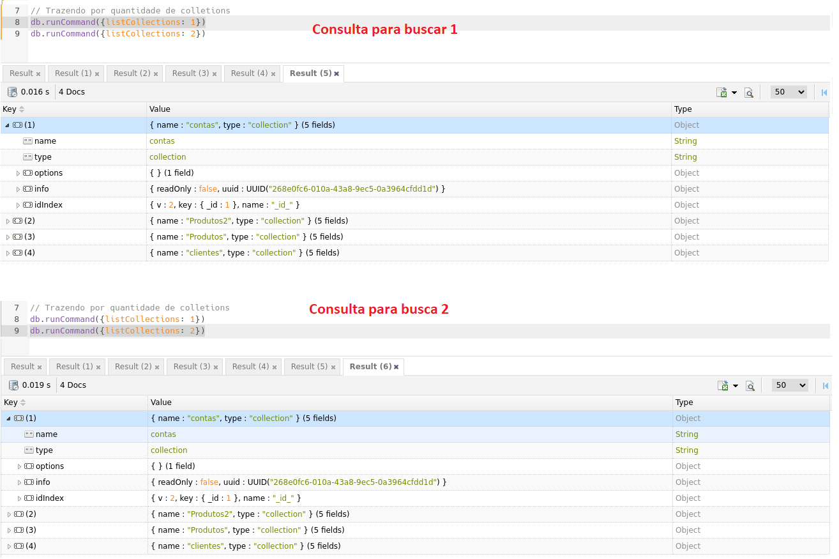Click '4 Docs' count beside 0.016 s

[x=72, y=92]
